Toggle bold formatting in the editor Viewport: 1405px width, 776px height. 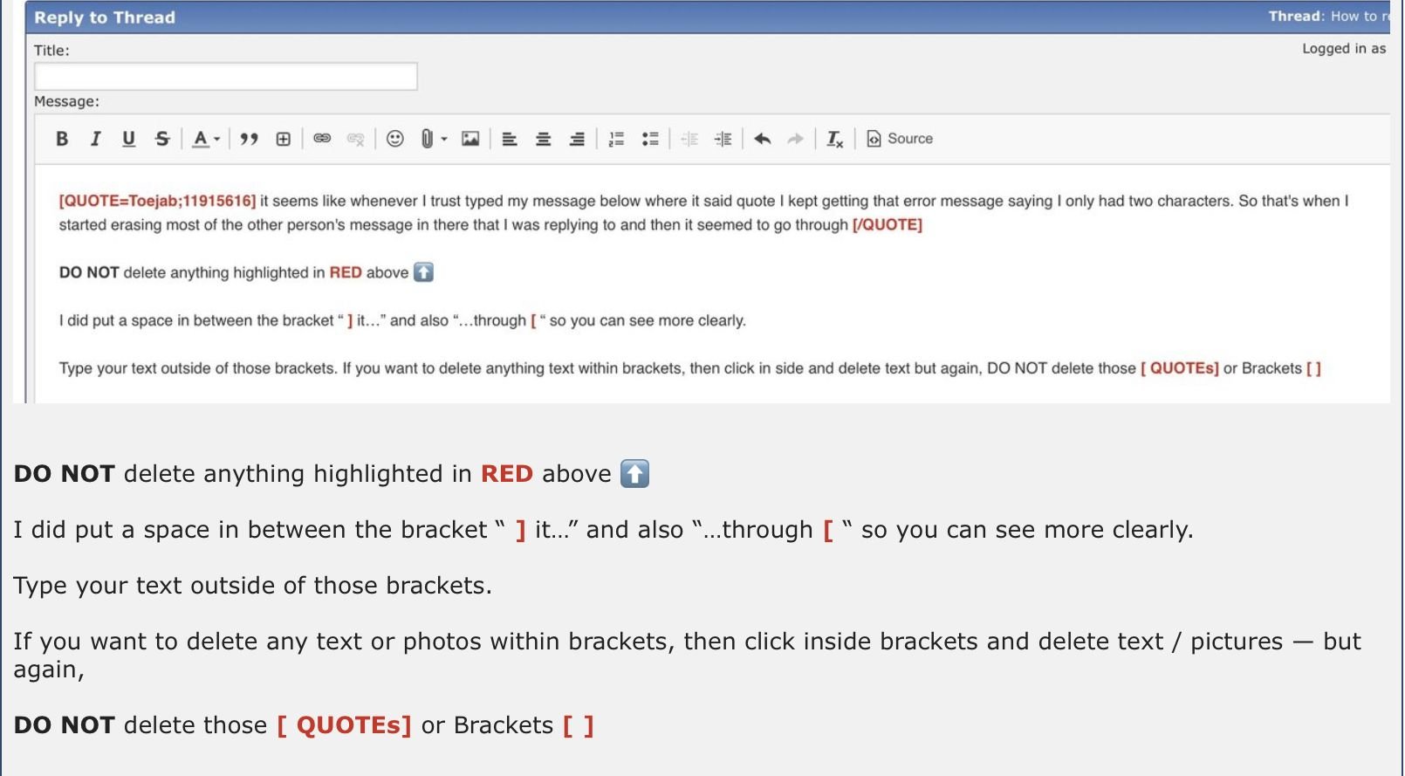[62, 139]
